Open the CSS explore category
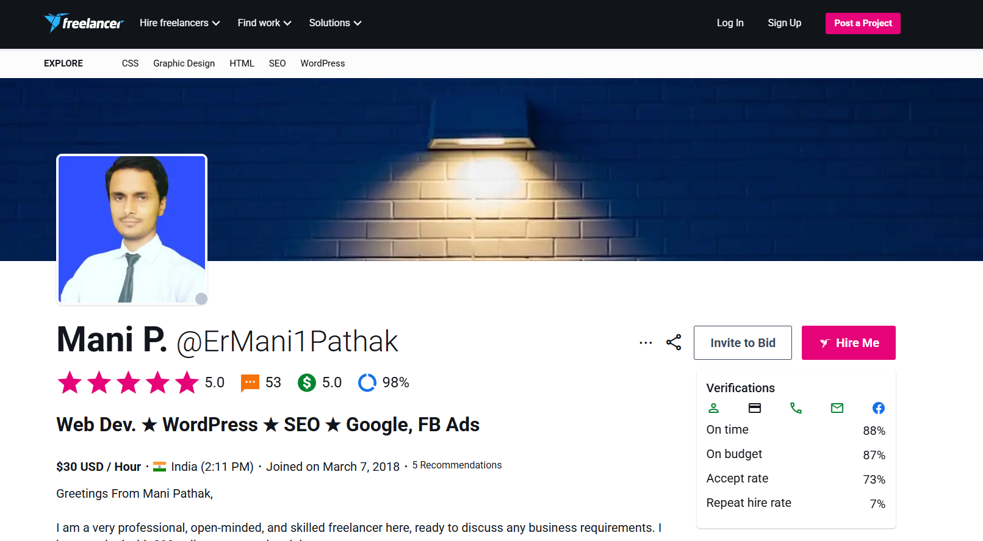The image size is (983, 541). (x=130, y=63)
